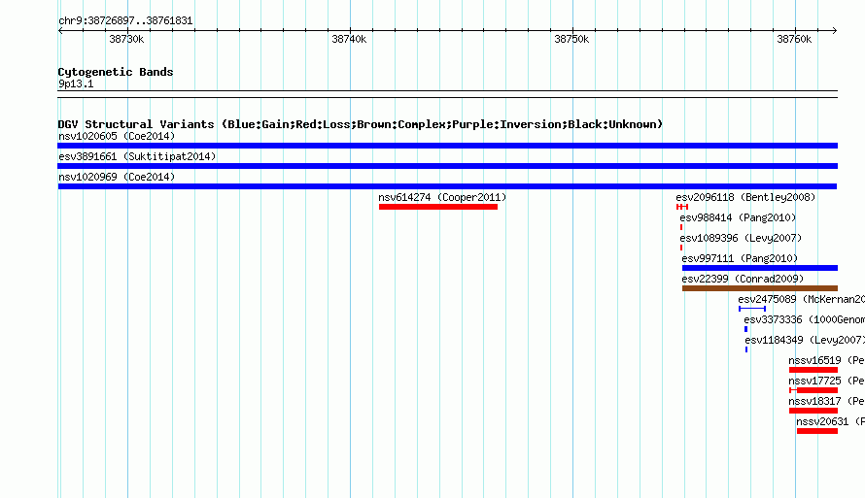Click the esv1089396 (Levy2007) red tick
Screen dimensions: 865x498
681,248
